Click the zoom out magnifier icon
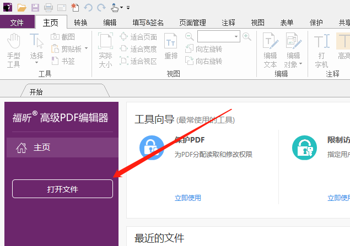Image resolution: width=350 pixels, height=246 pixels. 189,36
